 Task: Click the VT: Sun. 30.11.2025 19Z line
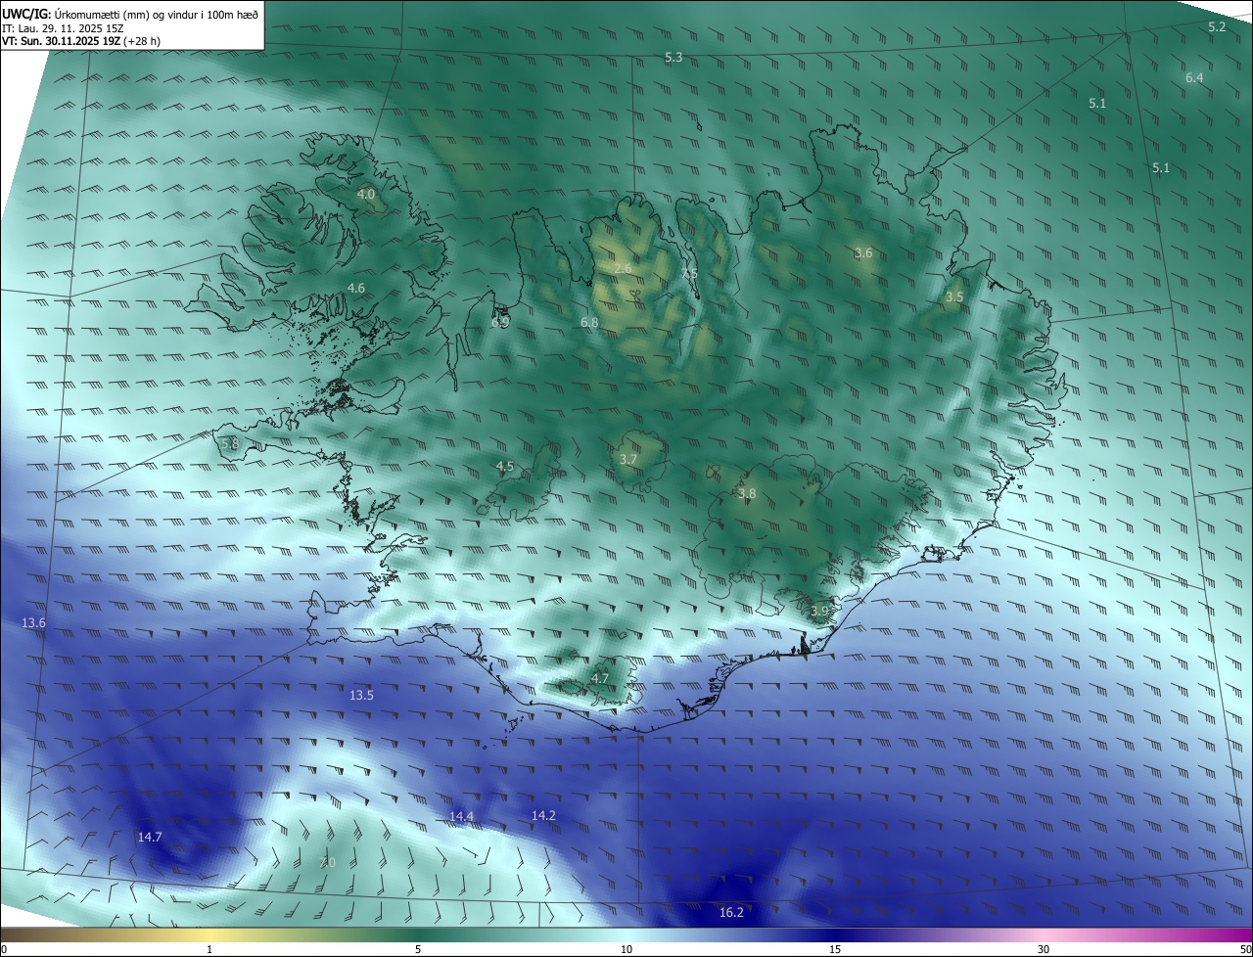(x=81, y=41)
